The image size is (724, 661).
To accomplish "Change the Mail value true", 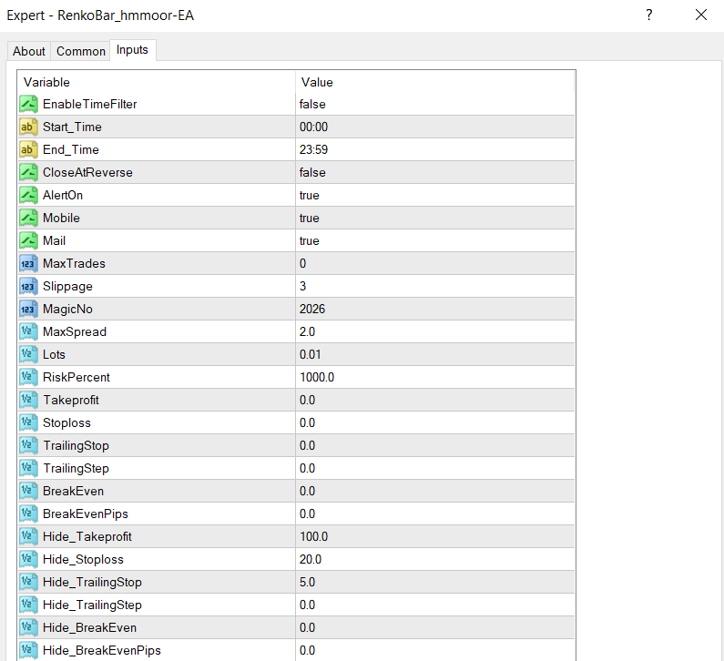I will click(435, 240).
